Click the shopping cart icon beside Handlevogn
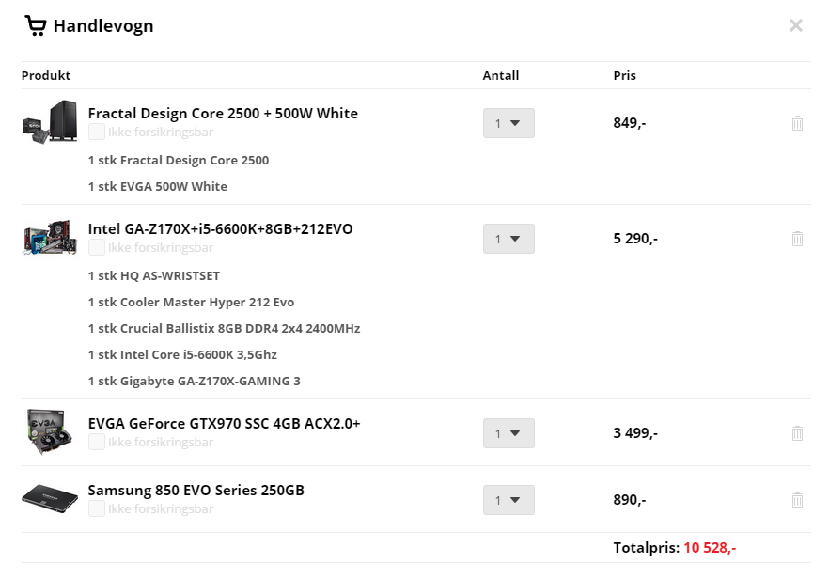Screen dimensions: 829x578 pyautogui.click(x=36, y=25)
